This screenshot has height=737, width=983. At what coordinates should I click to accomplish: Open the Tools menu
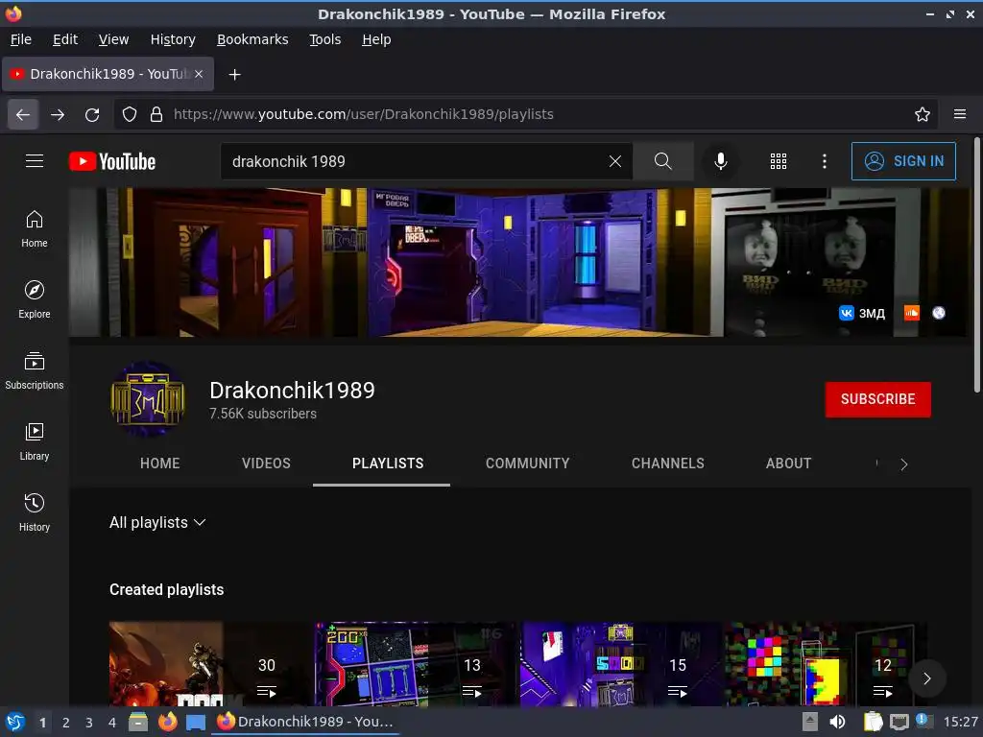coord(324,39)
